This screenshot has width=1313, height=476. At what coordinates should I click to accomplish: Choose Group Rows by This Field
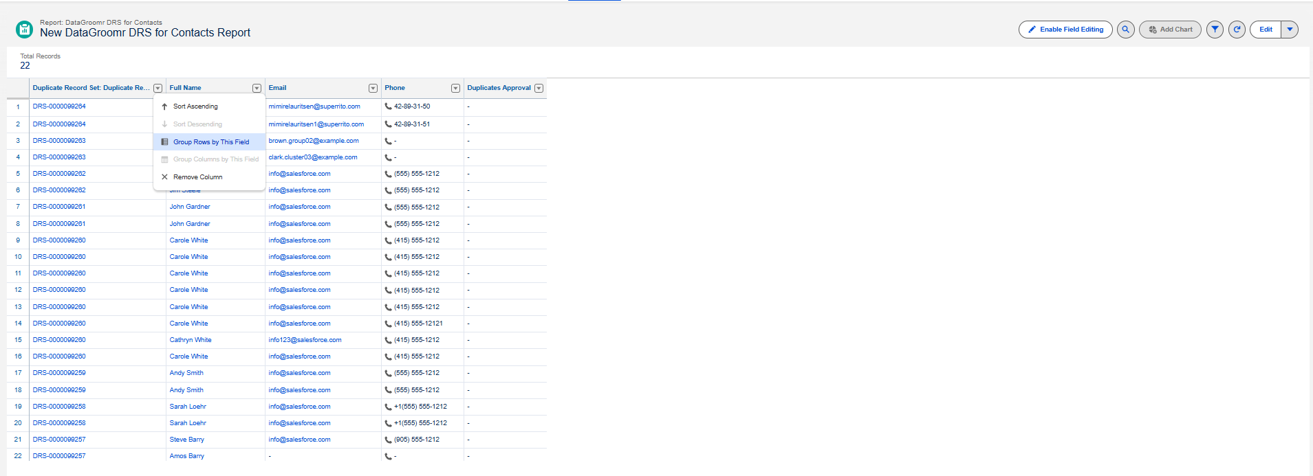pos(209,142)
